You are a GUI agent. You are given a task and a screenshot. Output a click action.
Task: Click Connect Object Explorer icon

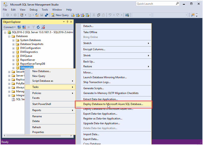[19, 27]
